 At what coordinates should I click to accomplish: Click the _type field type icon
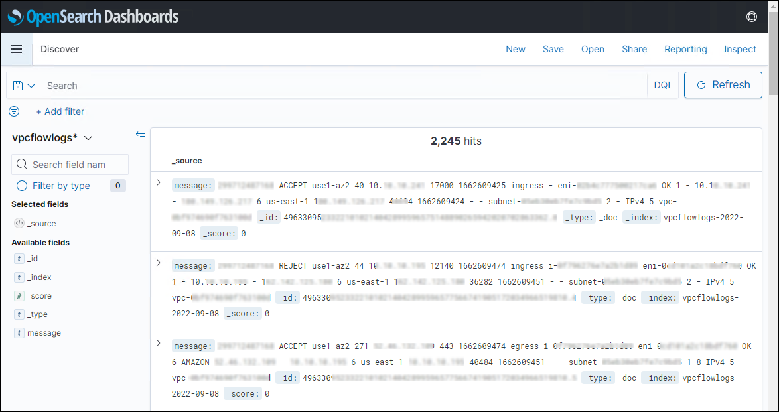point(19,314)
